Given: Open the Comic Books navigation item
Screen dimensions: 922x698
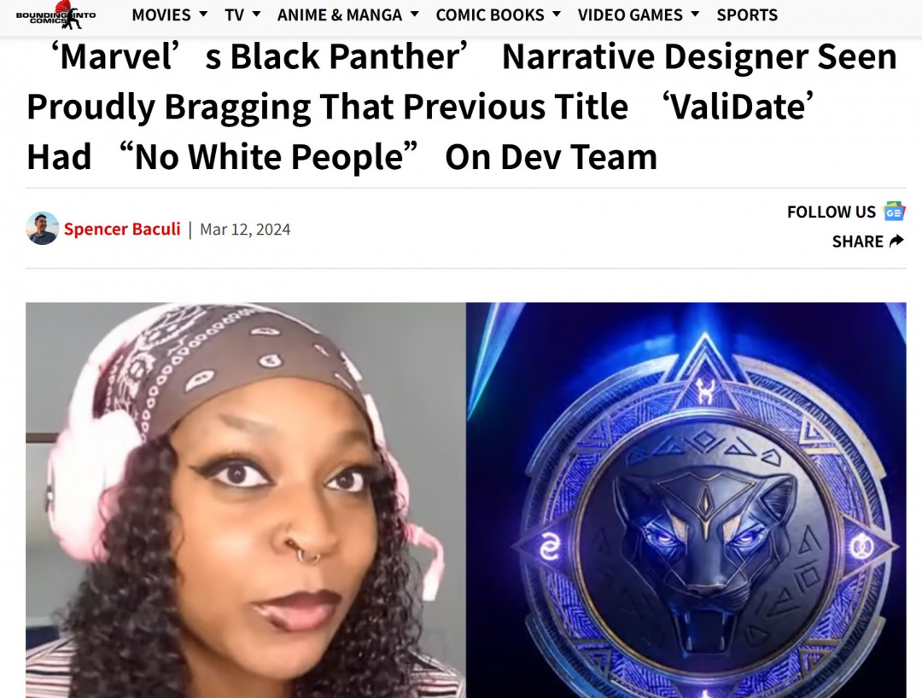Looking at the screenshot, I should click(490, 15).
